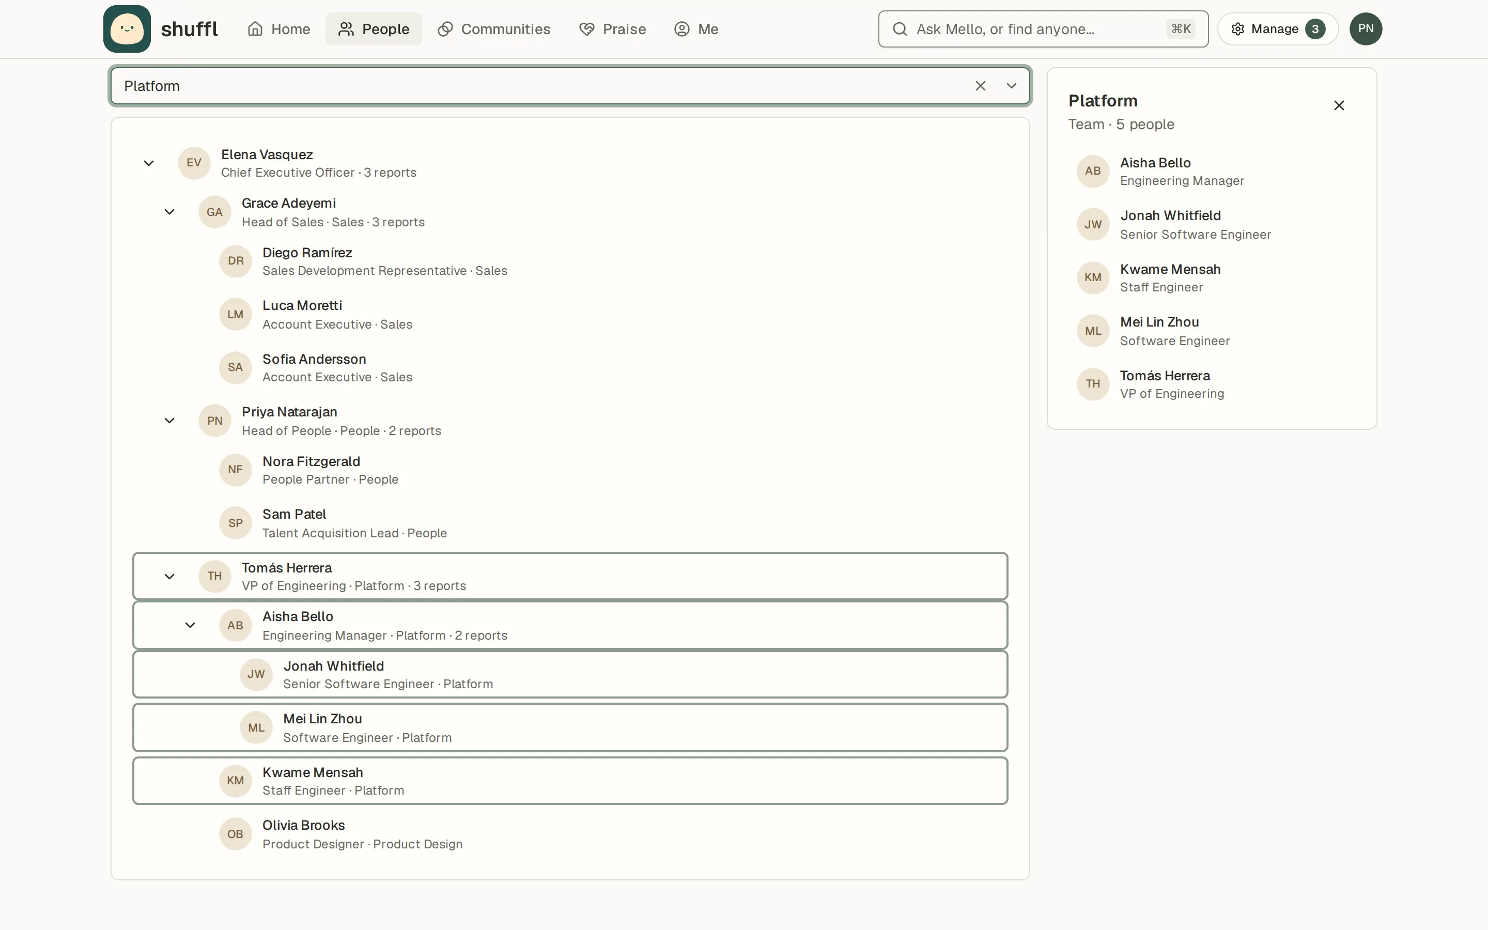Open Jonah Whitfield in the org tree
This screenshot has height=930, width=1488.
(570, 674)
